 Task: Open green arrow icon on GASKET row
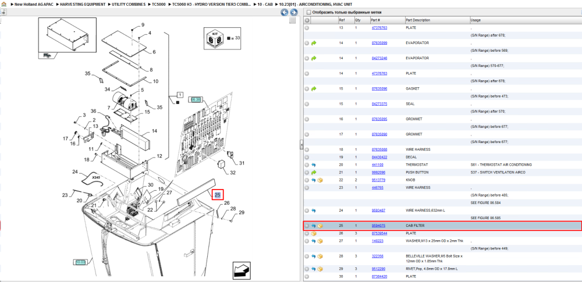[314, 89]
